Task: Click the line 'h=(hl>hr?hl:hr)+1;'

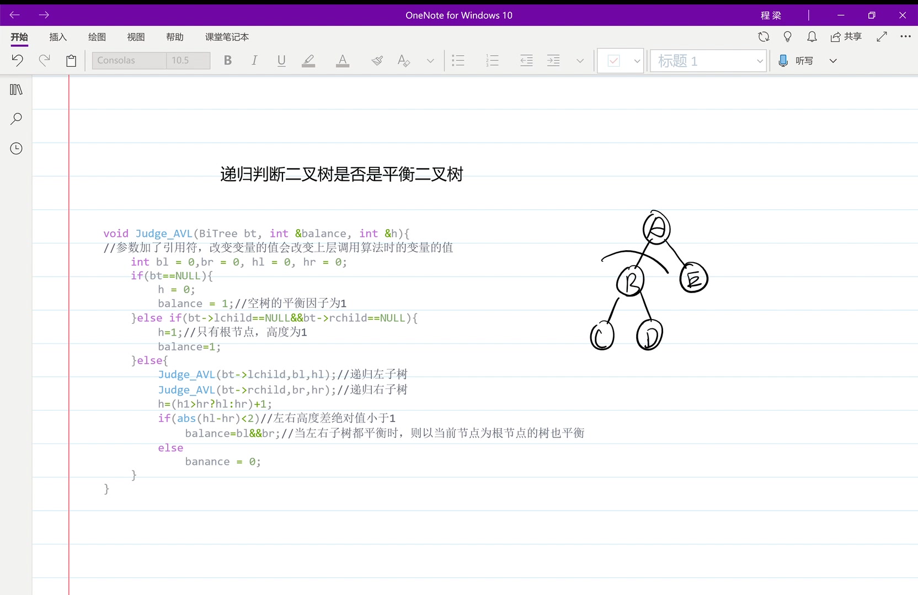Action: 215,404
